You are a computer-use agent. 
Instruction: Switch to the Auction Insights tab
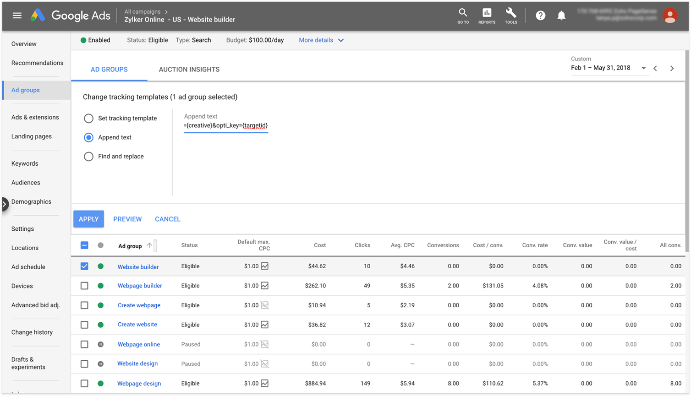(189, 70)
